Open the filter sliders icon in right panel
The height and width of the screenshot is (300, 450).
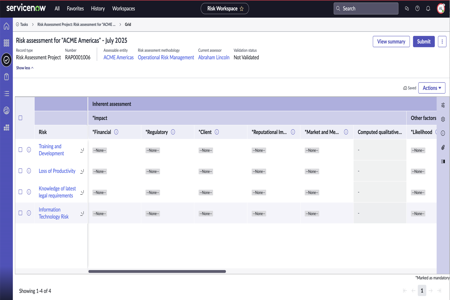443,105
